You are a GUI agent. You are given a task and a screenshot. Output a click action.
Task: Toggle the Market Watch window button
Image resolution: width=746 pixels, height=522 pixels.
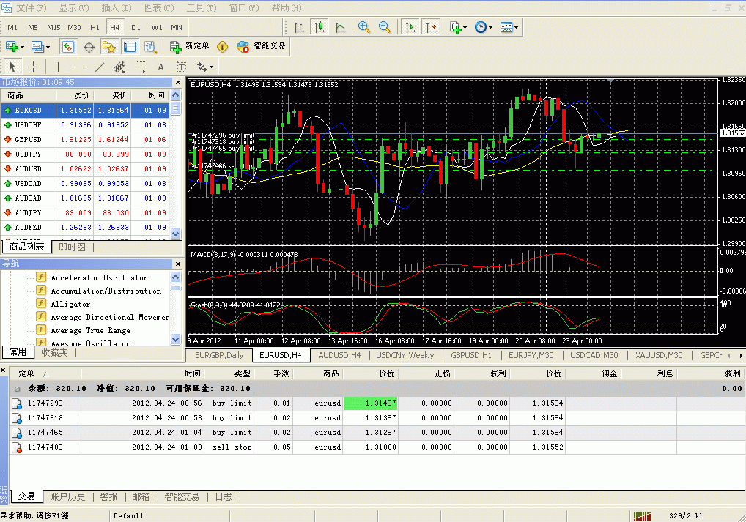pos(67,47)
